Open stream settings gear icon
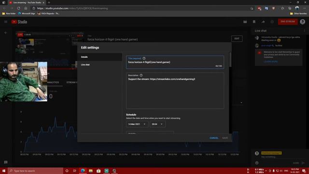 click(x=272, y=22)
